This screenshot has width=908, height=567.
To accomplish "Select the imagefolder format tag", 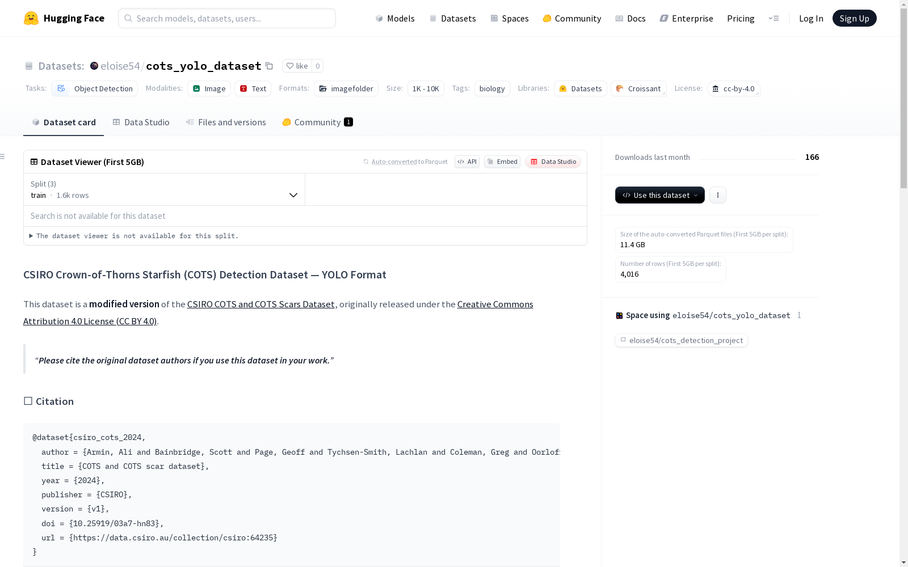I will point(346,88).
